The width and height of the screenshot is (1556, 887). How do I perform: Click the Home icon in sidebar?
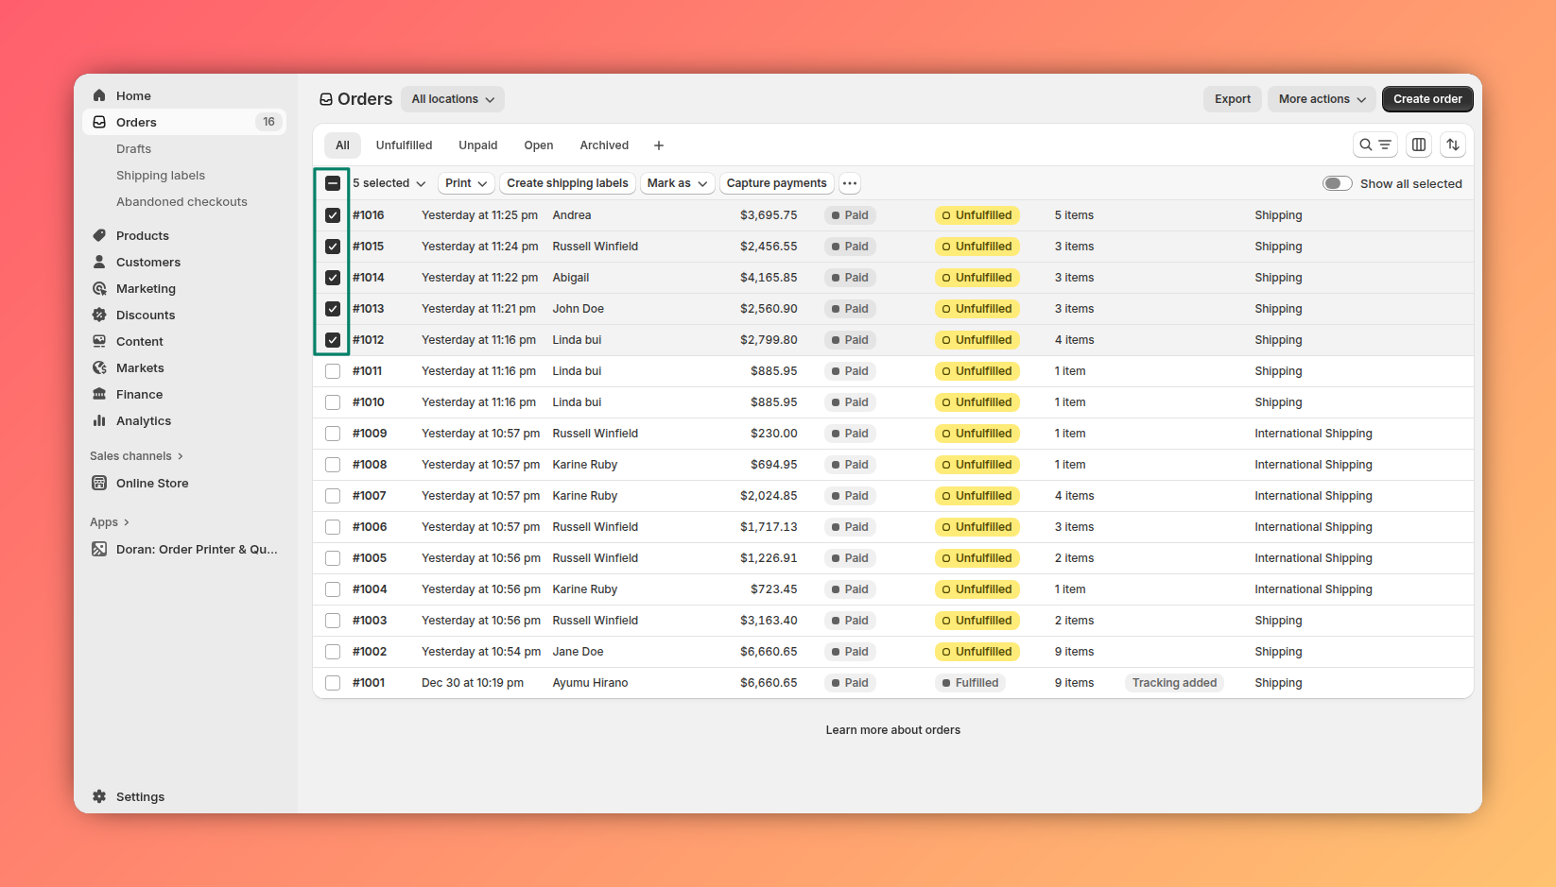(99, 95)
